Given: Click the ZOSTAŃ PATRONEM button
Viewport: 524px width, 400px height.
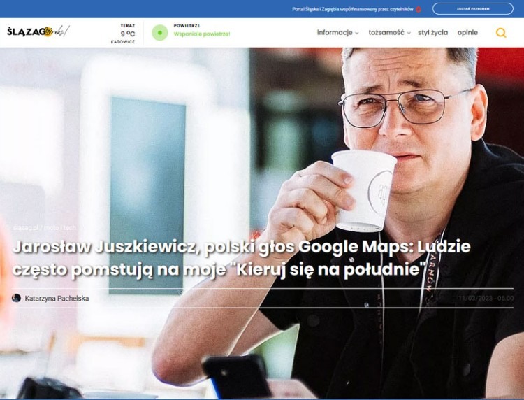Looking at the screenshot, I should pos(473,9).
